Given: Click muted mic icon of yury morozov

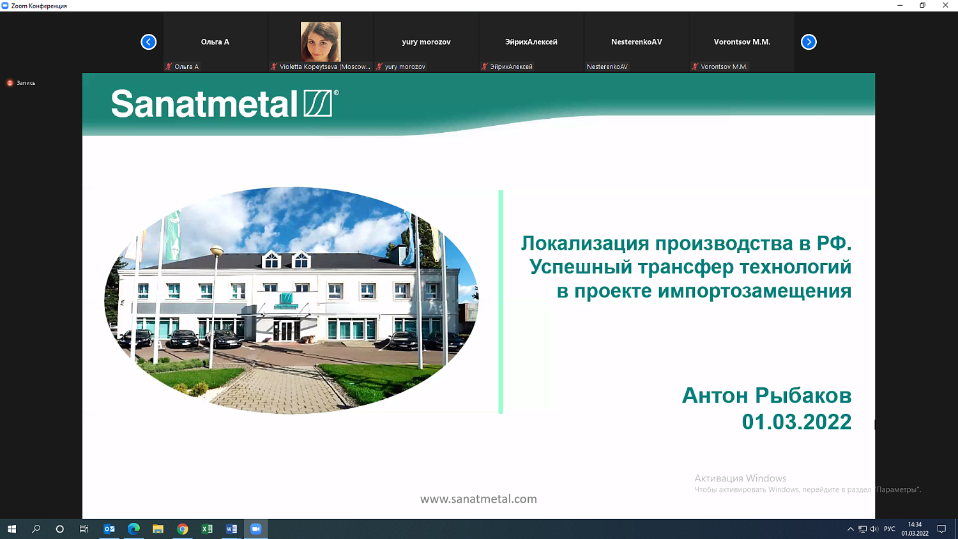Looking at the screenshot, I should [379, 66].
